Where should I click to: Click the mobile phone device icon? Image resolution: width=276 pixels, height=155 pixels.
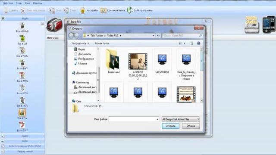coord(269,25)
